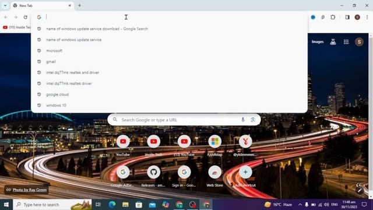Start voice search with microphone icon
The height and width of the screenshot is (210, 373).
pyautogui.click(x=243, y=120)
